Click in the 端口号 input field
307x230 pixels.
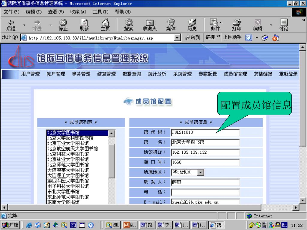205,162
